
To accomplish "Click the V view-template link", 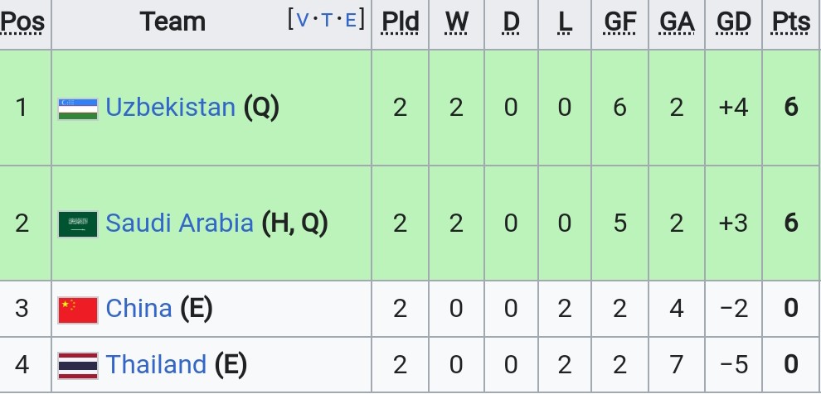I will [303, 21].
